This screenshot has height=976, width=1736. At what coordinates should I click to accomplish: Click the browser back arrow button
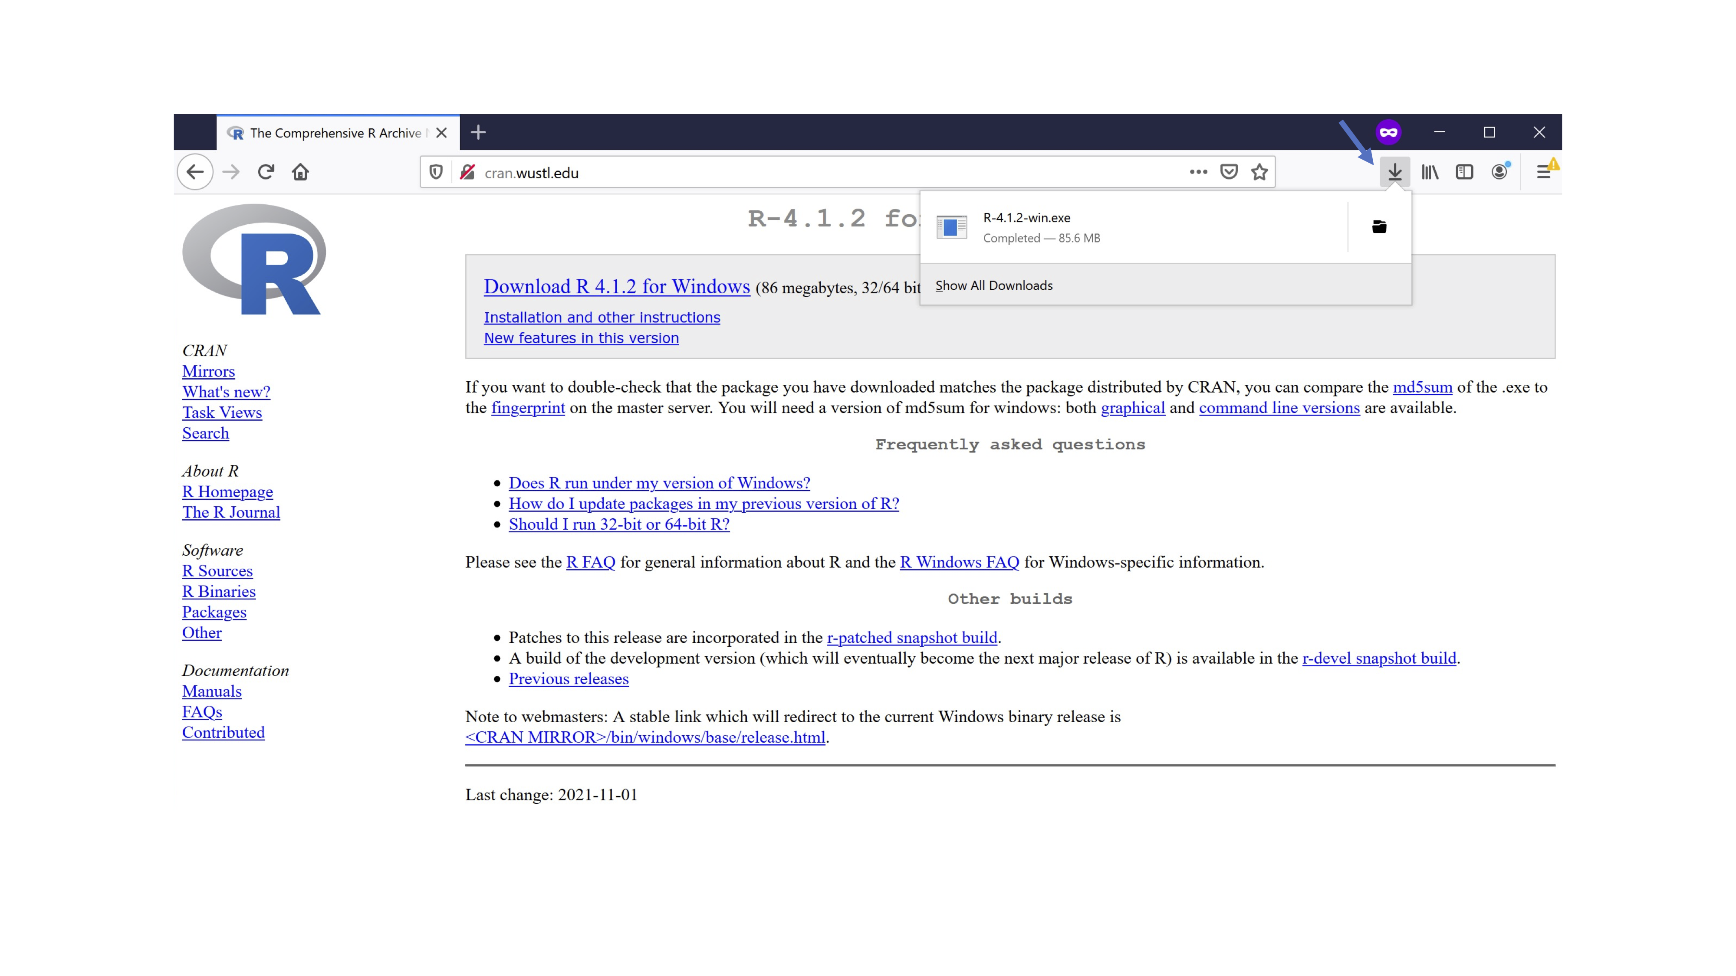coord(195,173)
